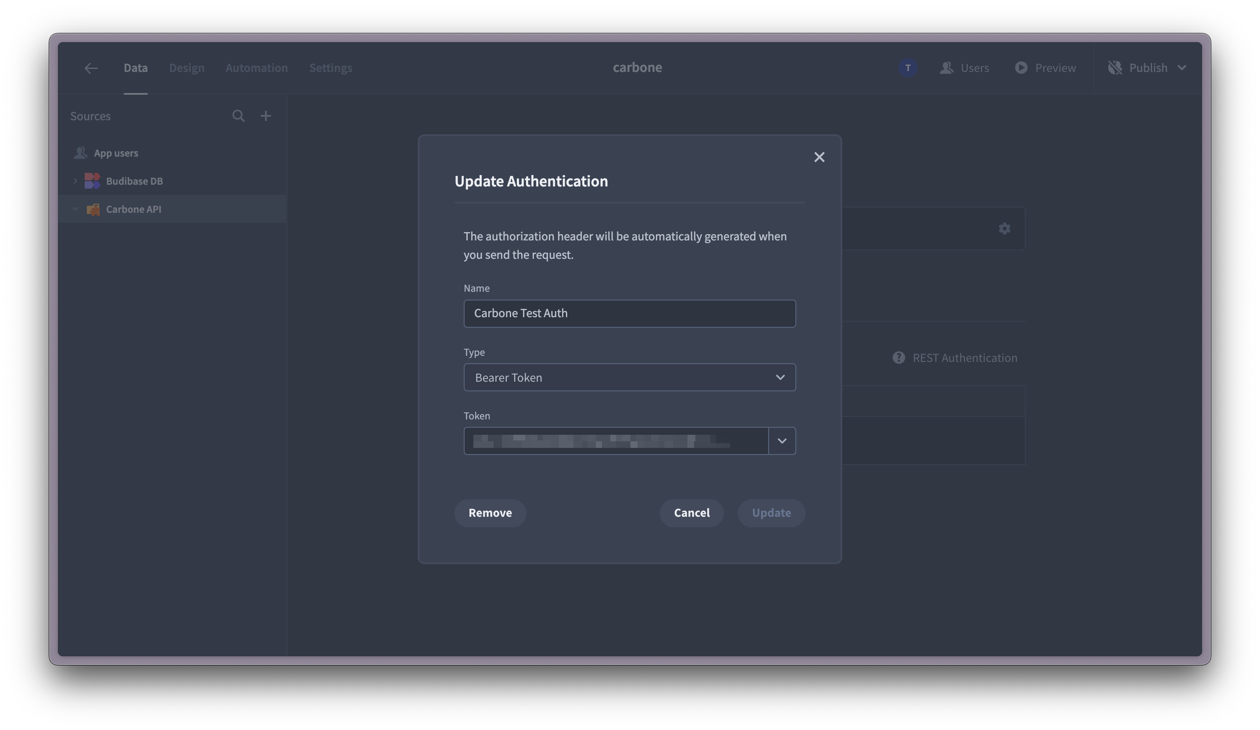The image size is (1260, 730).
Task: Open the query settings gear icon
Action: coord(1005,229)
